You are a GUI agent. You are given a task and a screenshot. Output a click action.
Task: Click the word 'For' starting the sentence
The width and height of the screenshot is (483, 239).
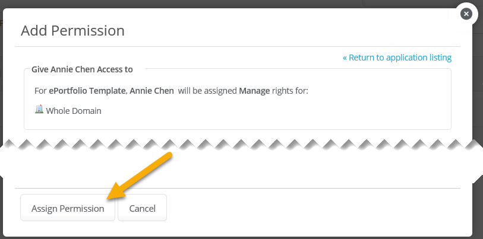(41, 91)
